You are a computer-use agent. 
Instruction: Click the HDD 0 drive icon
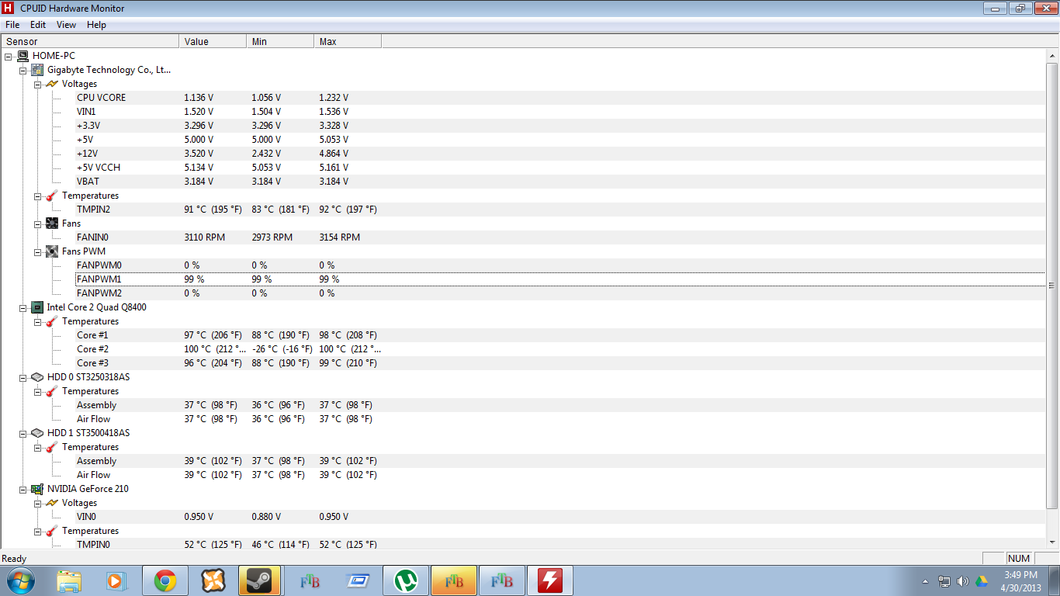pos(37,377)
